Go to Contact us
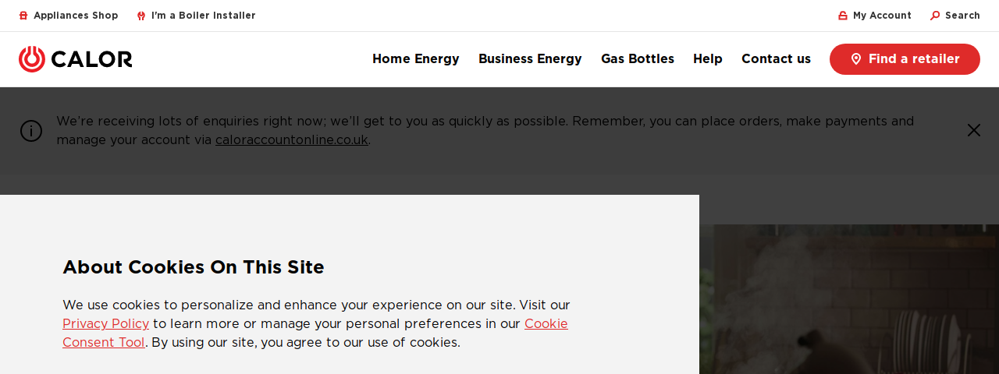The height and width of the screenshot is (374, 999). (x=776, y=59)
